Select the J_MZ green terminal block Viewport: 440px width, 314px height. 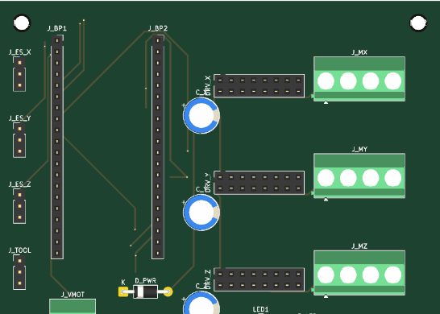[x=359, y=272]
